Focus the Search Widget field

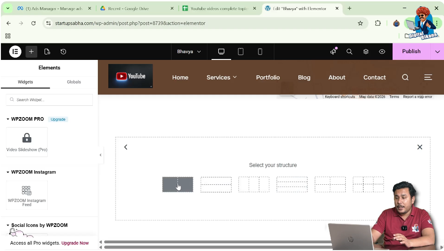coord(50,100)
